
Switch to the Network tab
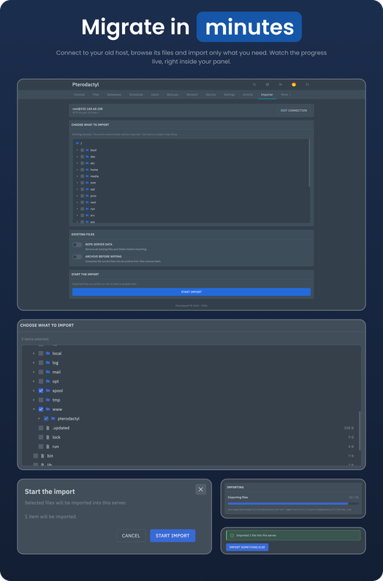[192, 95]
